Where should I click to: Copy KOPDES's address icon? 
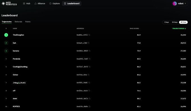pyautogui.click(x=90, y=107)
